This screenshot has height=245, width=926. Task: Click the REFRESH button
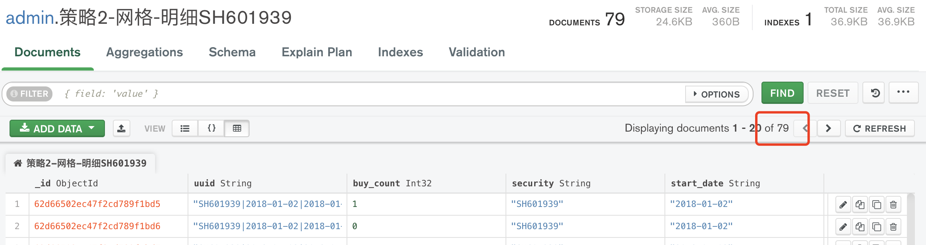click(x=880, y=128)
